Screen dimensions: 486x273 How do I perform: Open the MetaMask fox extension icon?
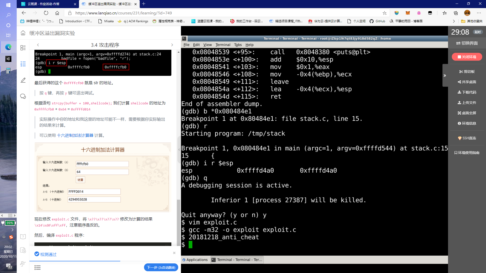point(408,13)
